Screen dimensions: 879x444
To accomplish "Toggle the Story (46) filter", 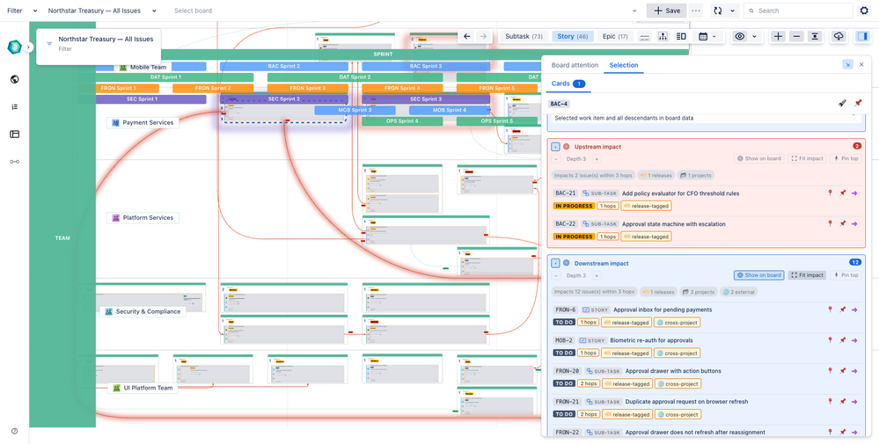I will (572, 36).
